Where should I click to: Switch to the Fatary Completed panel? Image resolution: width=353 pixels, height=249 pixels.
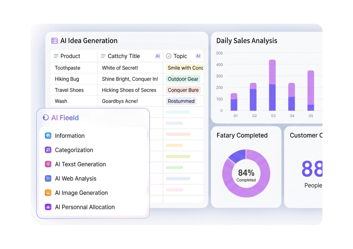[242, 135]
